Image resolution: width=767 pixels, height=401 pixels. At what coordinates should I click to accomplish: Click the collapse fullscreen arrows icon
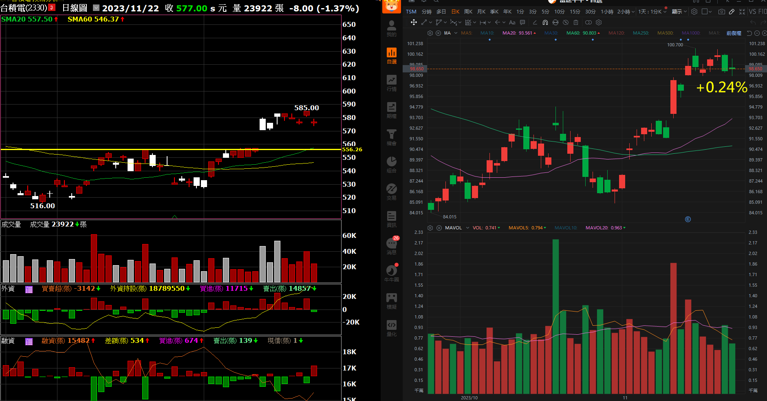point(742,11)
